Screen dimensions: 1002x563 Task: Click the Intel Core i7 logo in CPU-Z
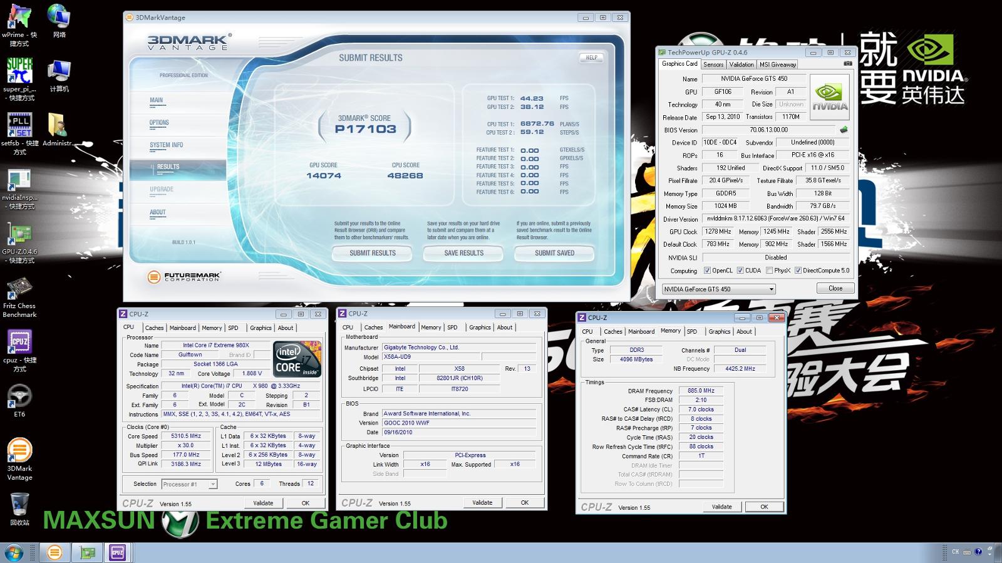[297, 359]
